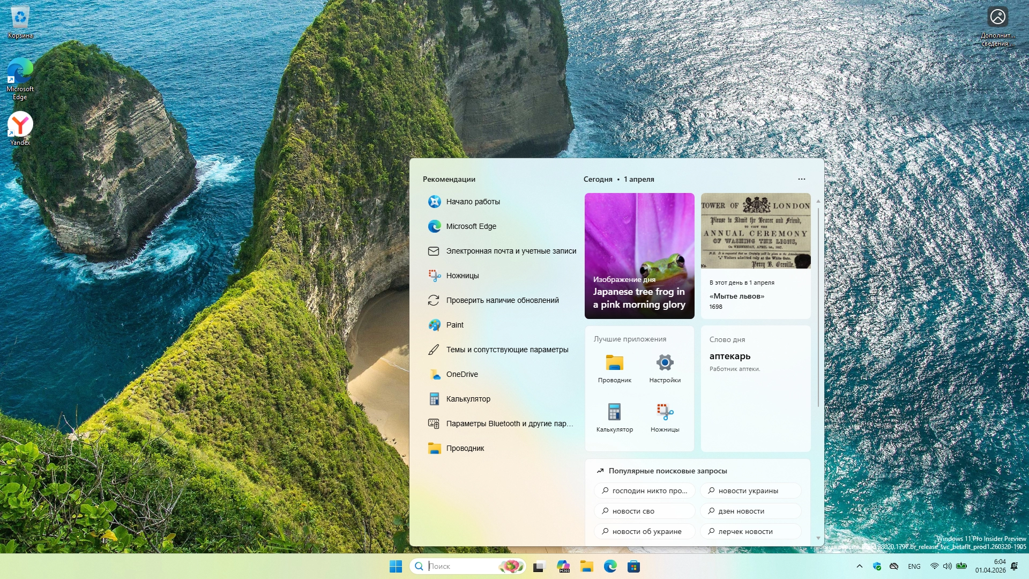
Task: Click ENG language indicator in tray
Action: point(914,566)
